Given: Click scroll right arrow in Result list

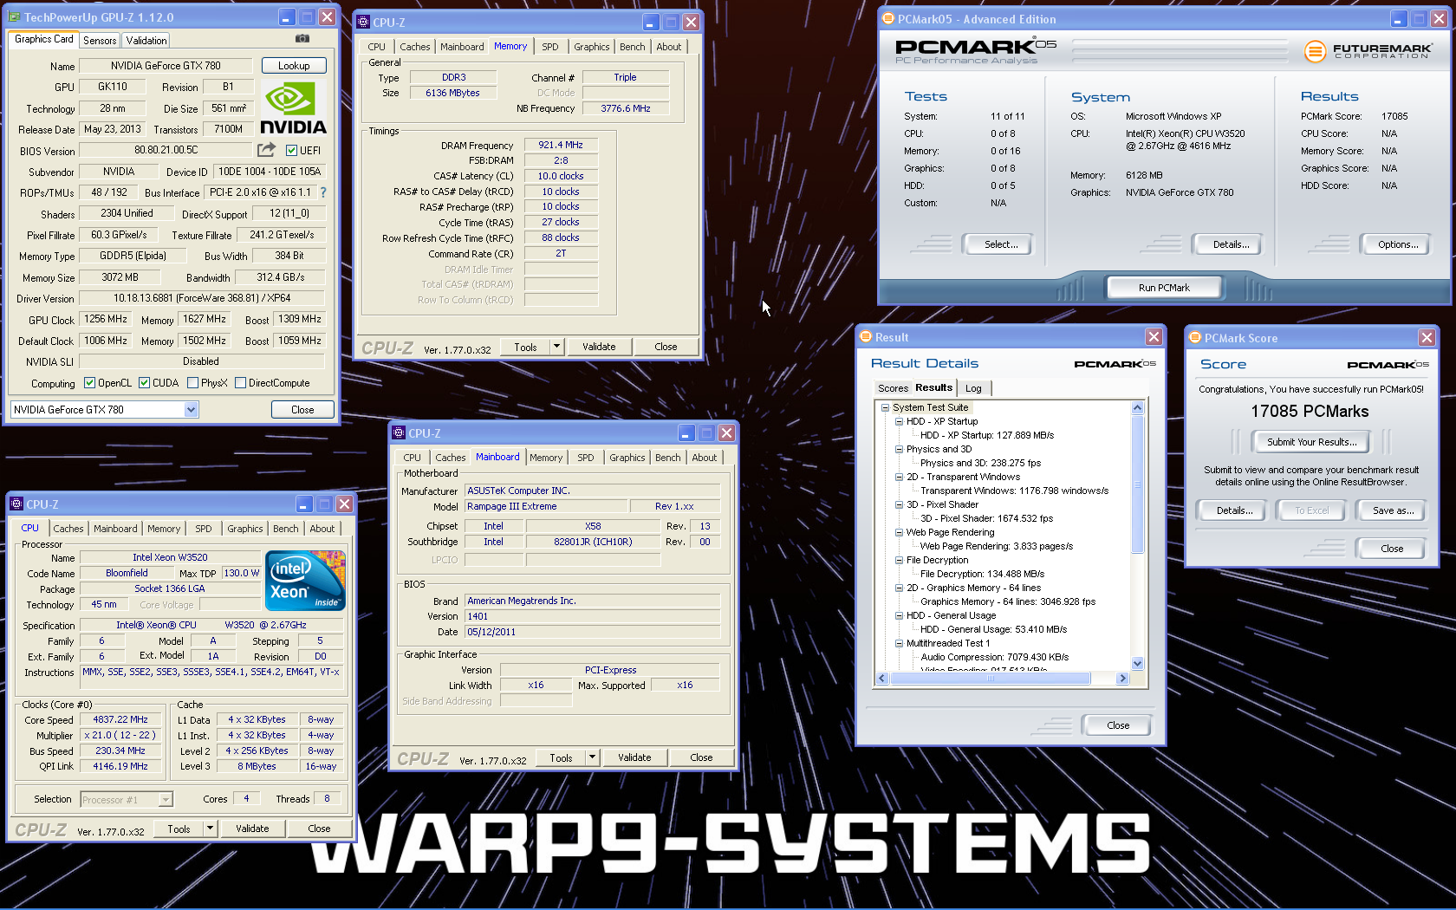Looking at the screenshot, I should pyautogui.click(x=1122, y=679).
